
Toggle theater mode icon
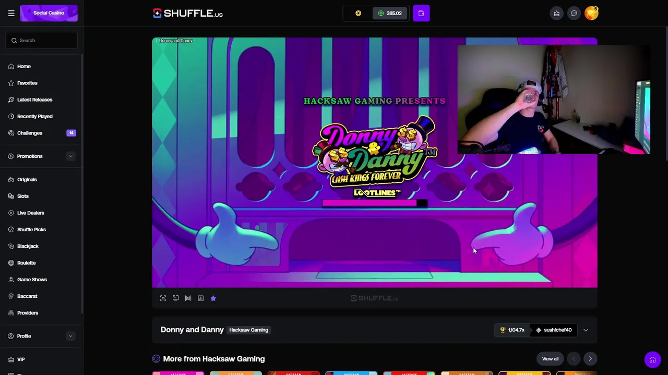click(175, 298)
